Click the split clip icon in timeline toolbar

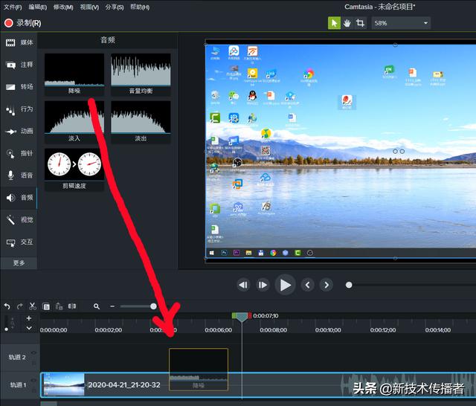coord(72,306)
